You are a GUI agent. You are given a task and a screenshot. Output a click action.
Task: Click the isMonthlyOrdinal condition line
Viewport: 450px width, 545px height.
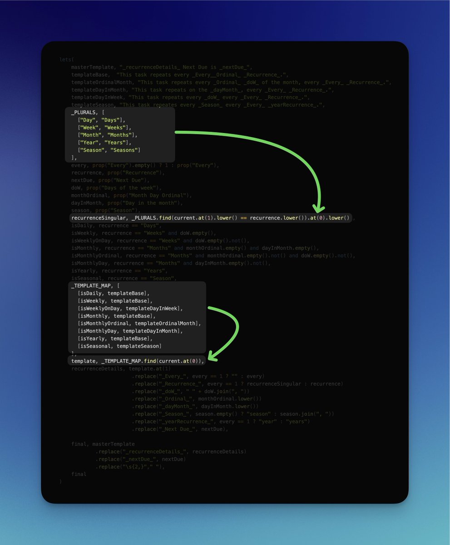pos(213,256)
